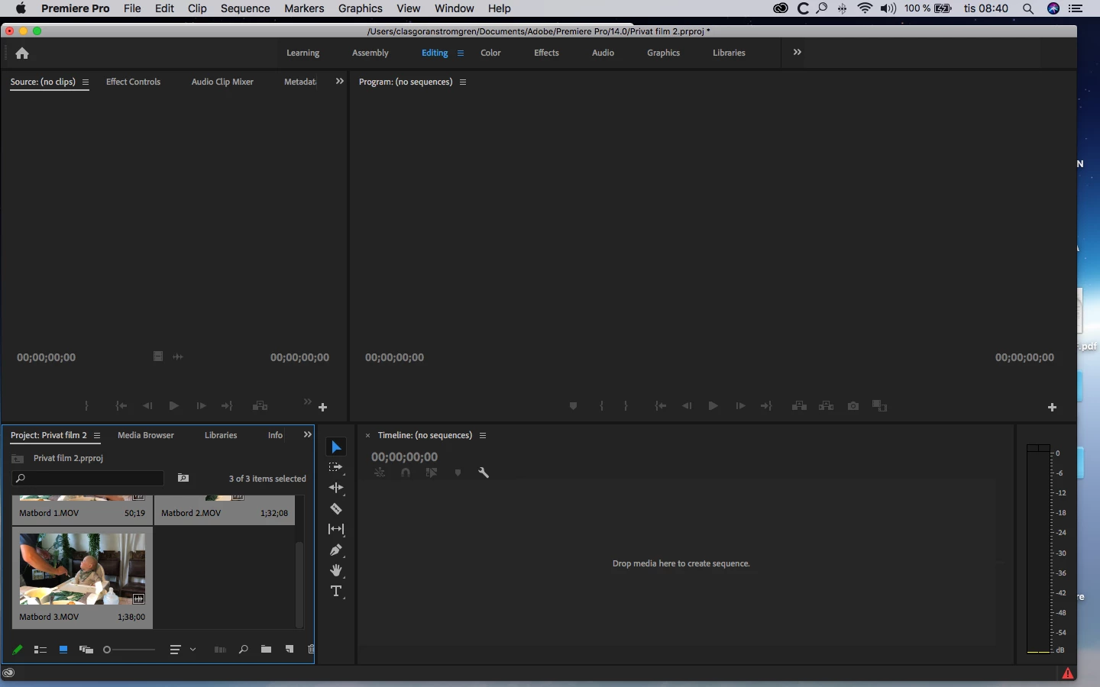Click the Clear trash icon in Project panel
This screenshot has height=687, width=1100.
point(311,650)
